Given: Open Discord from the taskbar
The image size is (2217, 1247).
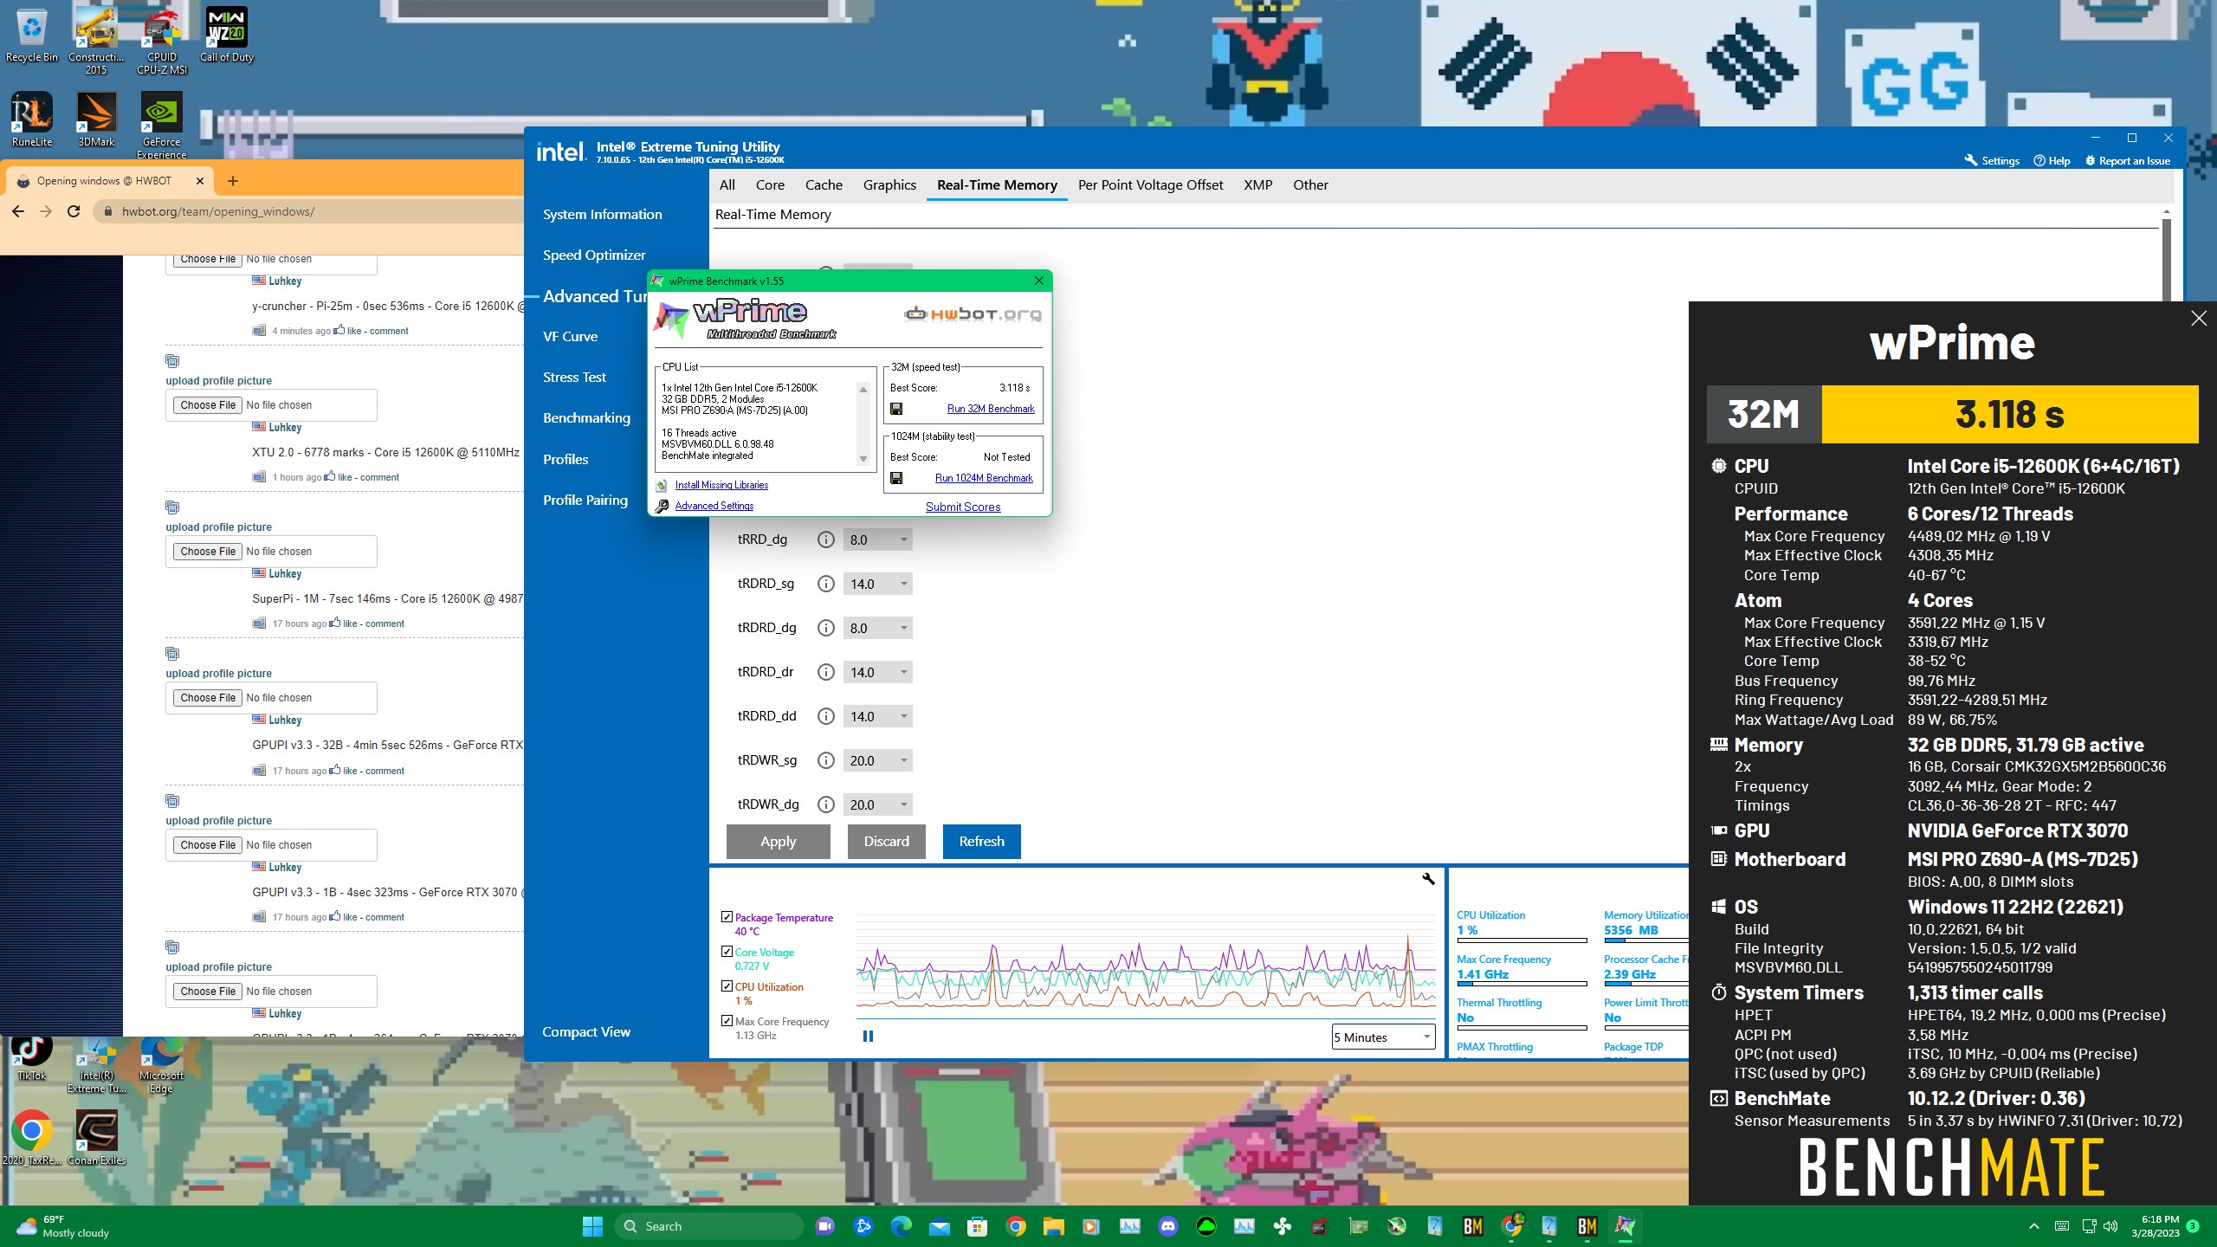Looking at the screenshot, I should pyautogui.click(x=1168, y=1226).
